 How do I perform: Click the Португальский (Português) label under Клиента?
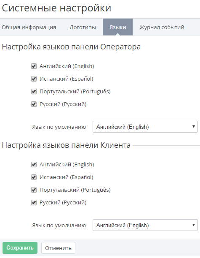(75, 190)
